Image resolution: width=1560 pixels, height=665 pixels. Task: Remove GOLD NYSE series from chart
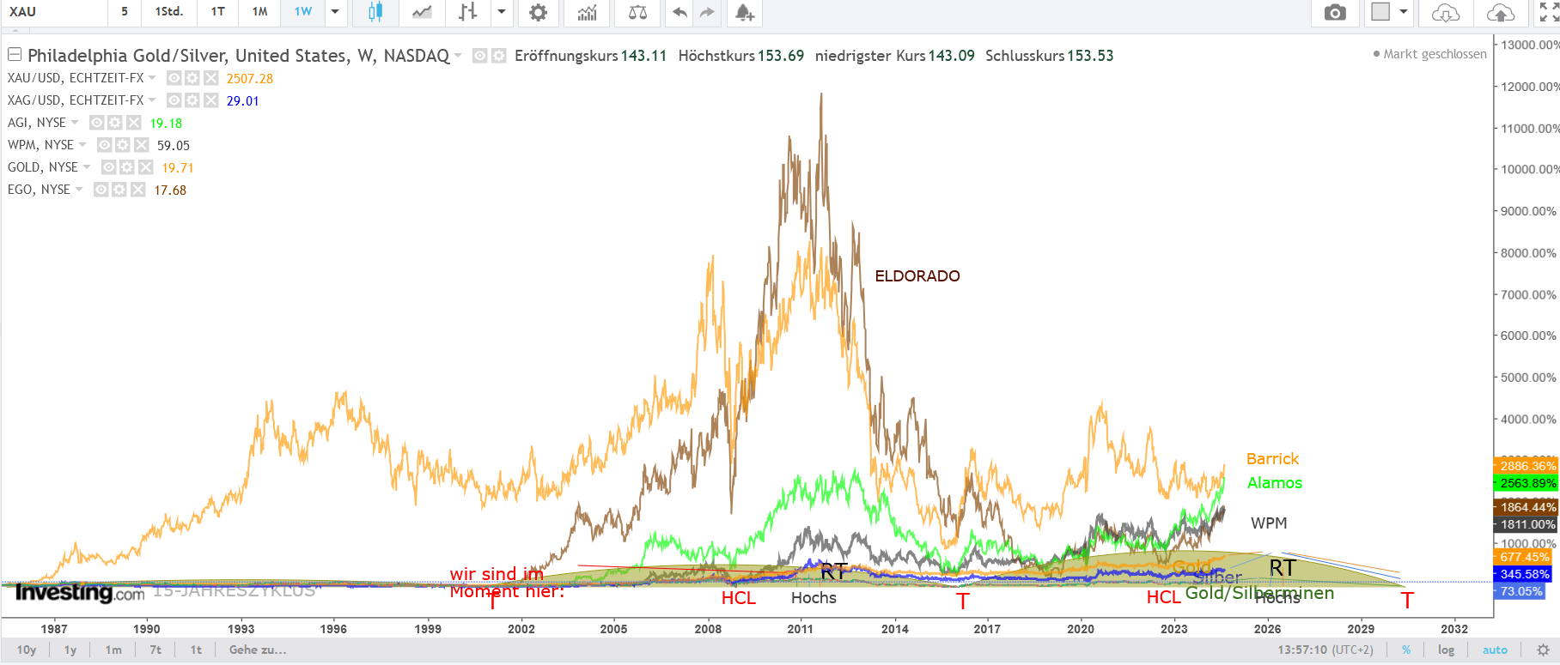click(146, 167)
